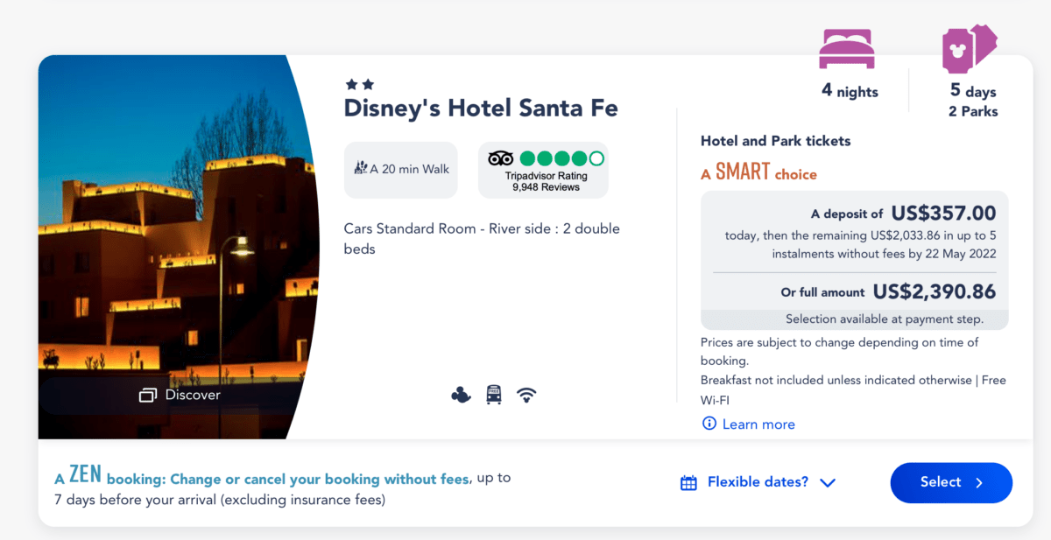
Task: Expand the Flexible dates chevron
Action: pyautogui.click(x=827, y=482)
